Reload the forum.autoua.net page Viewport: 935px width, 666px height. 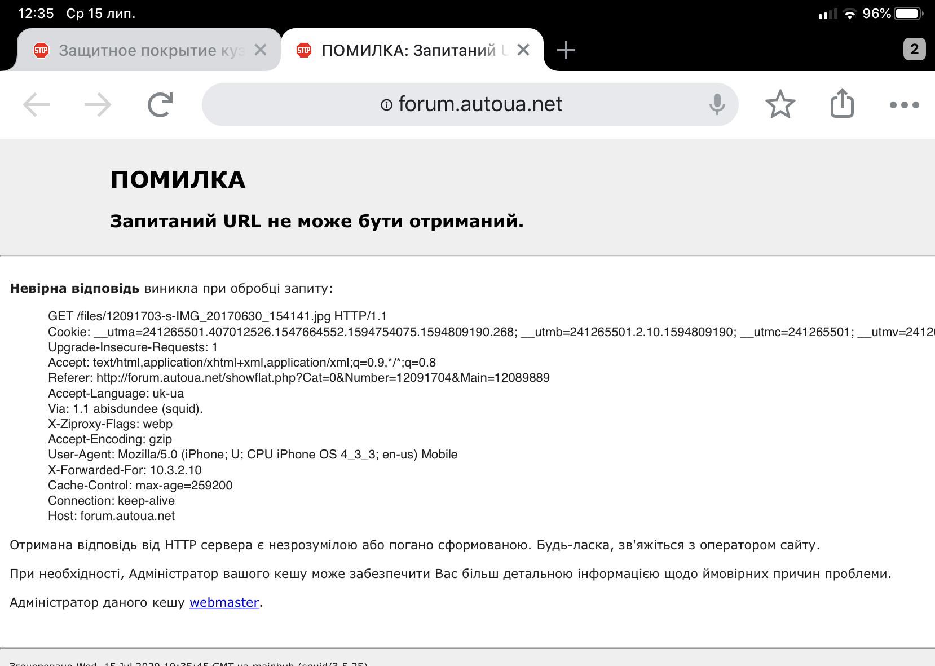coord(160,105)
